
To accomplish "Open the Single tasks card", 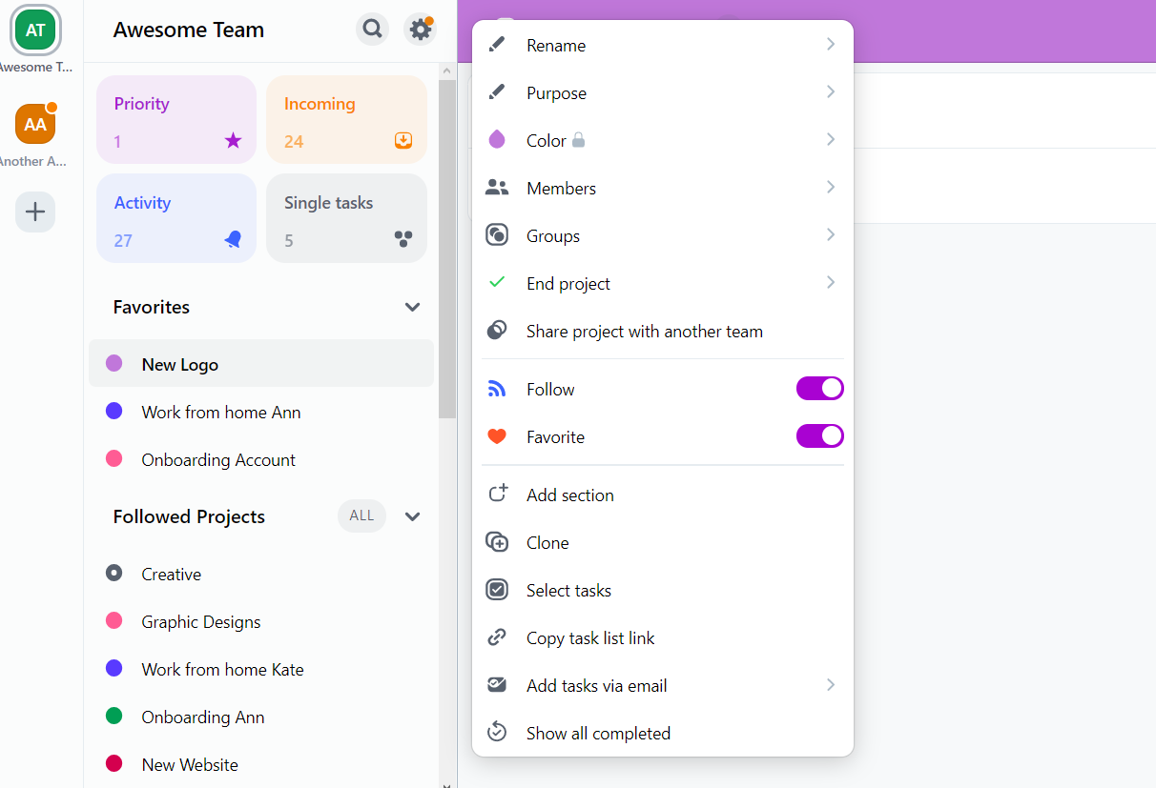I will tap(346, 218).
